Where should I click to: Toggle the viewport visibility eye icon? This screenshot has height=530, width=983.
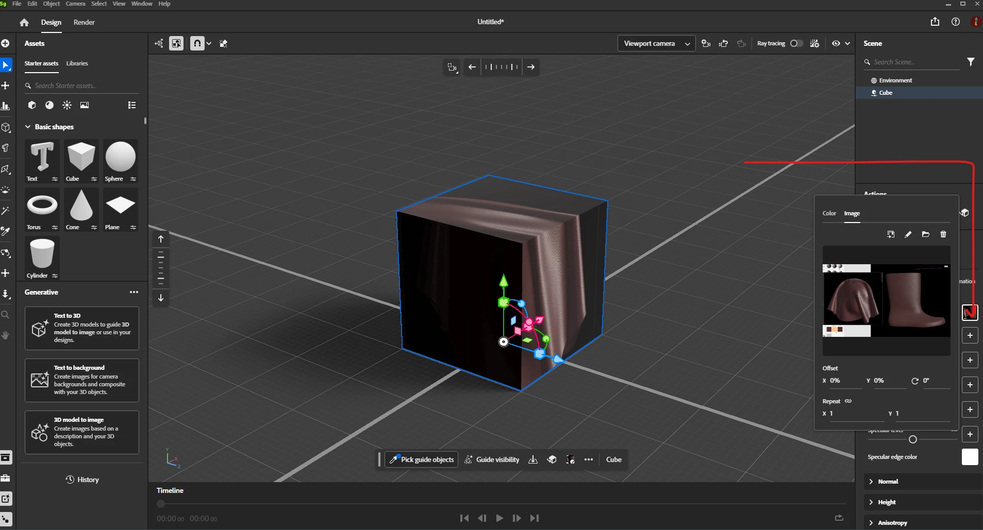point(836,43)
